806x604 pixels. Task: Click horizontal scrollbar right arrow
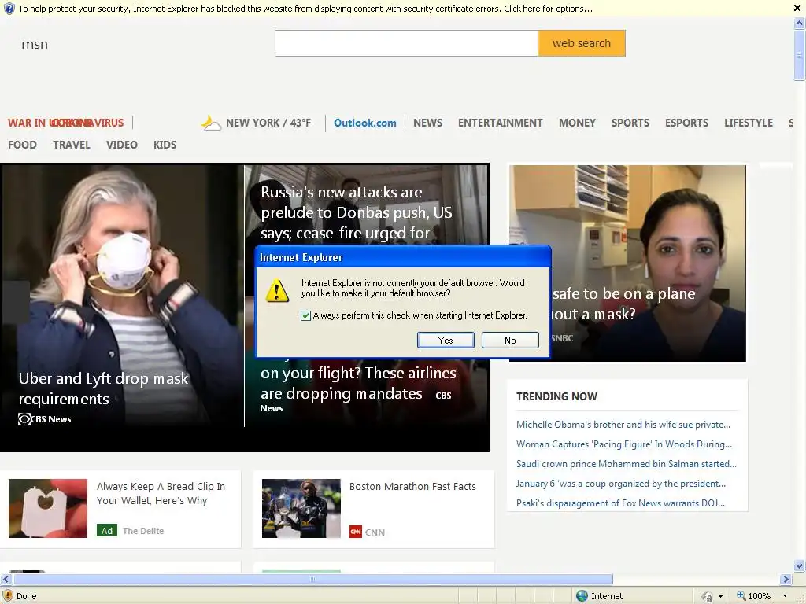pos(786,579)
